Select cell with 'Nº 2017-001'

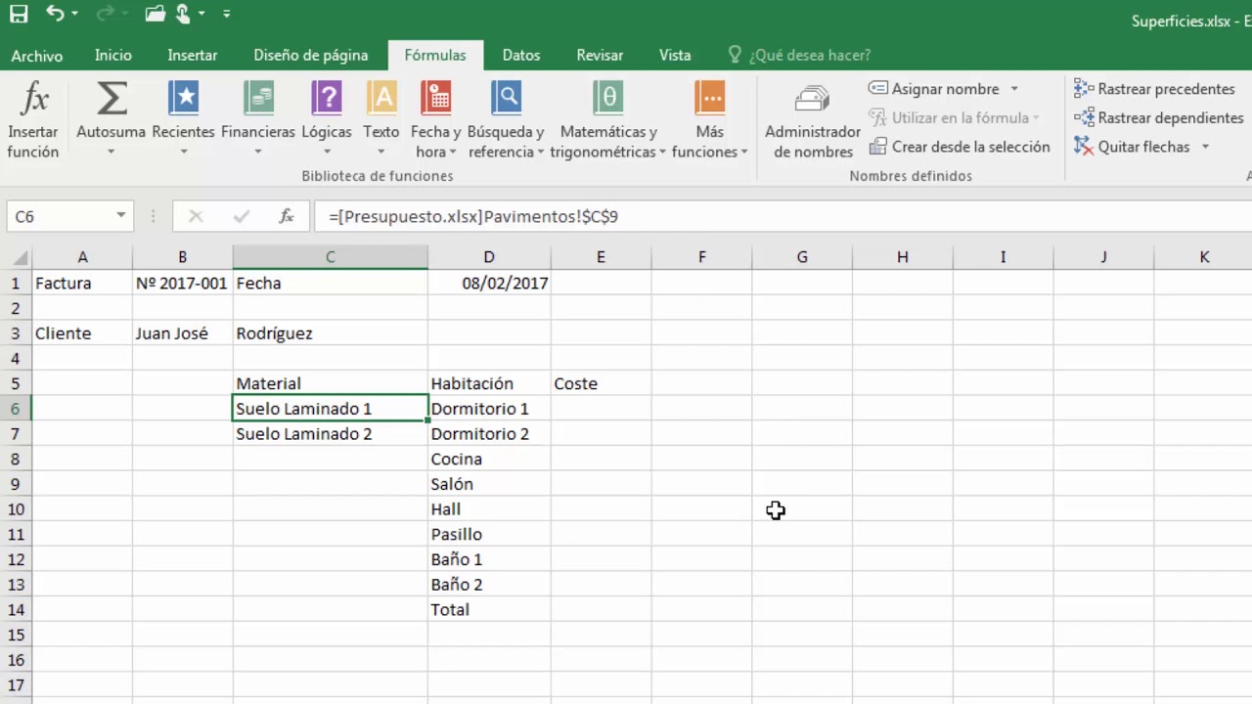pos(182,283)
